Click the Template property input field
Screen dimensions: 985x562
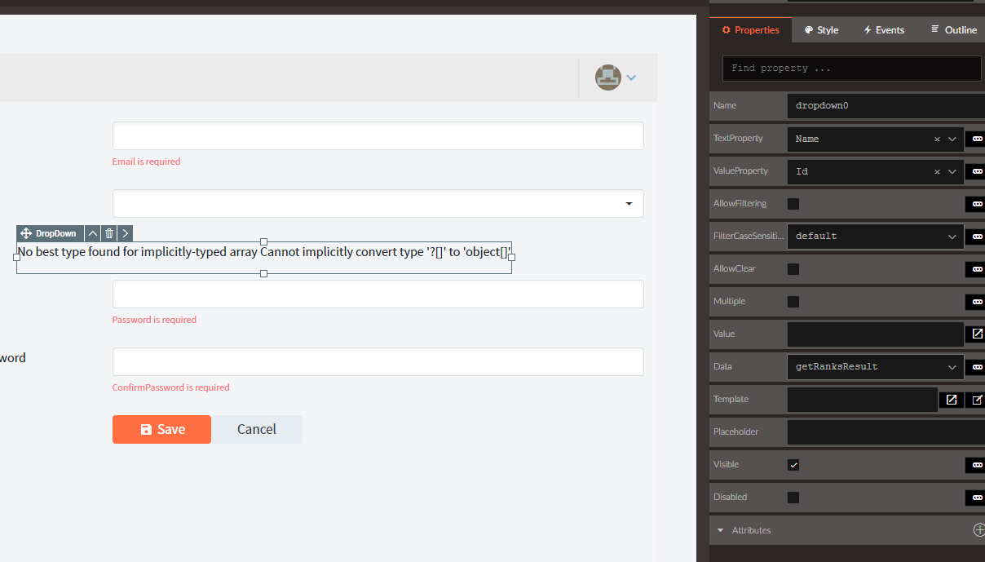pos(863,400)
